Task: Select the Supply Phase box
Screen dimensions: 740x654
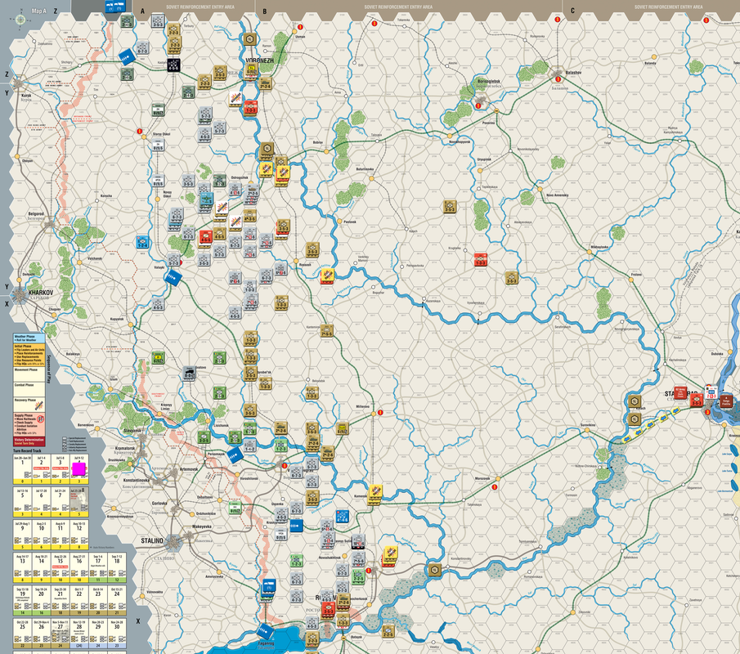Action: click(x=29, y=424)
